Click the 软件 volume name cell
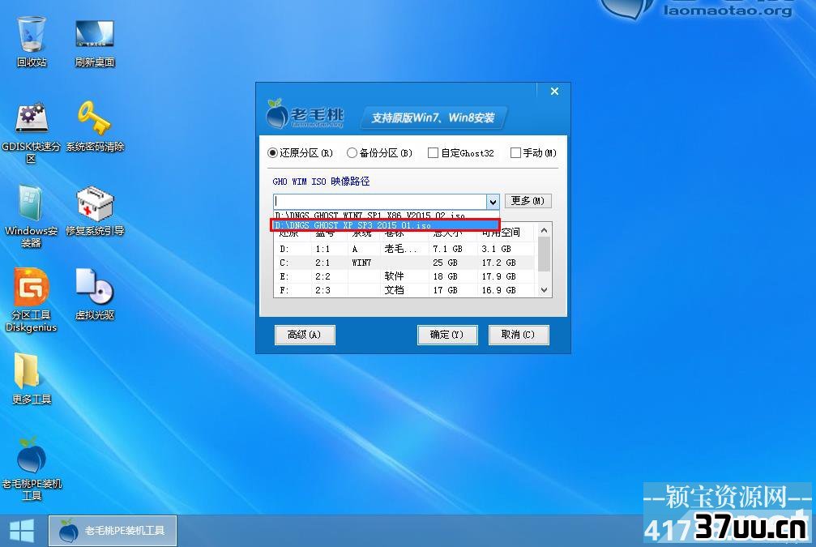The image size is (816, 547). tap(394, 276)
